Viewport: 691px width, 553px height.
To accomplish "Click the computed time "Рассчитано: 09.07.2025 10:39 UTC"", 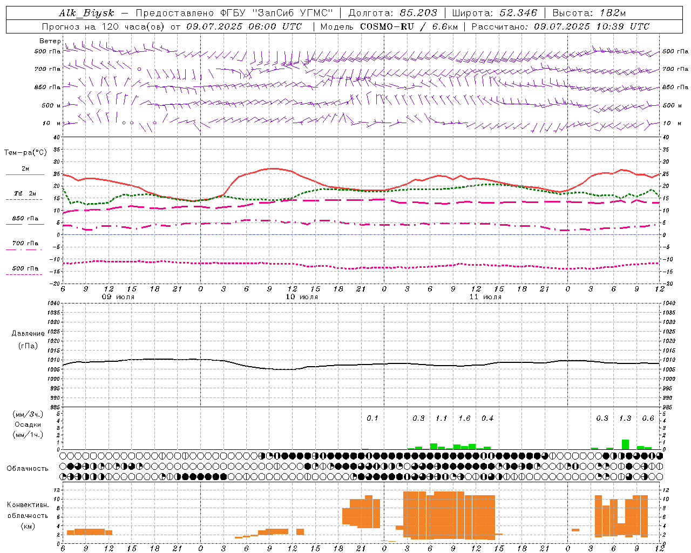I will click(560, 26).
